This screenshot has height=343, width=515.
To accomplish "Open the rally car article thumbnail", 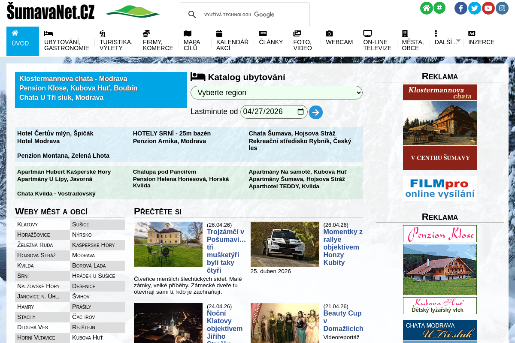I will pyautogui.click(x=285, y=244).
